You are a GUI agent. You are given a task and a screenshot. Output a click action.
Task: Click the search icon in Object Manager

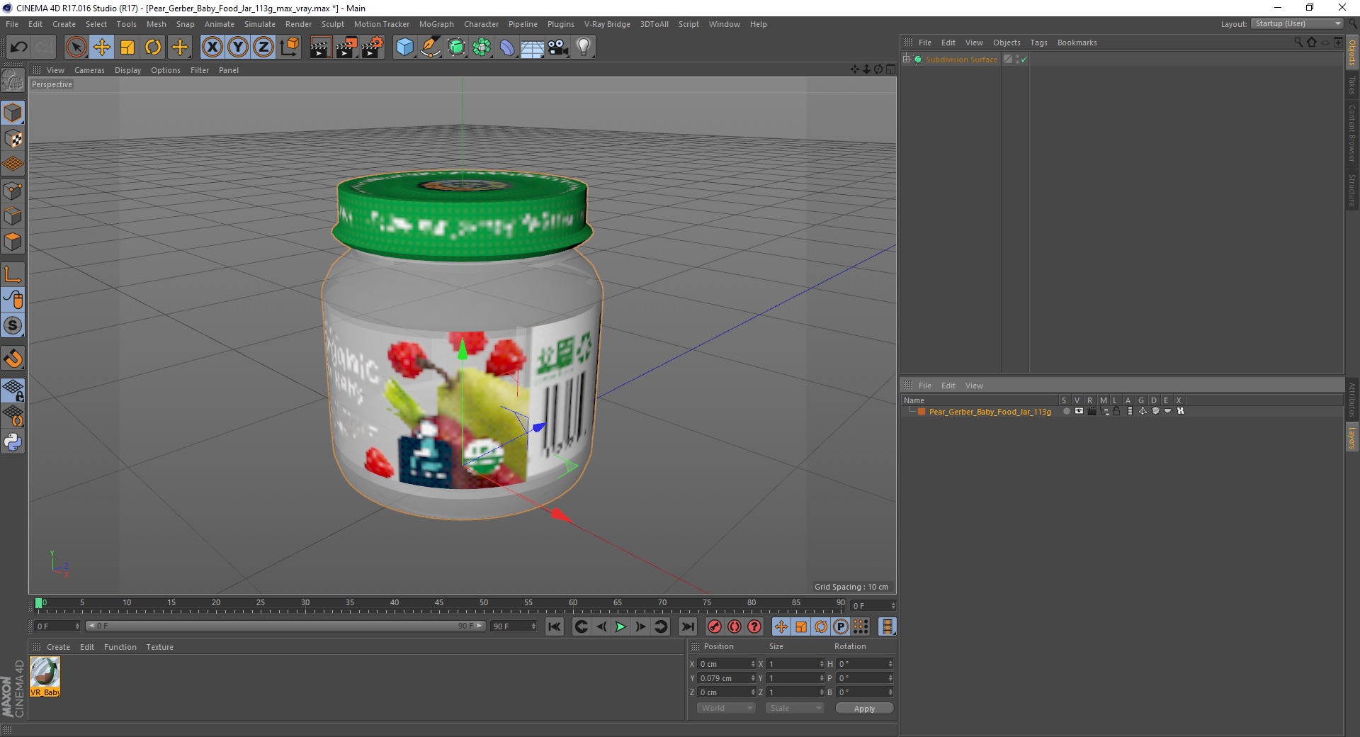(x=1298, y=43)
